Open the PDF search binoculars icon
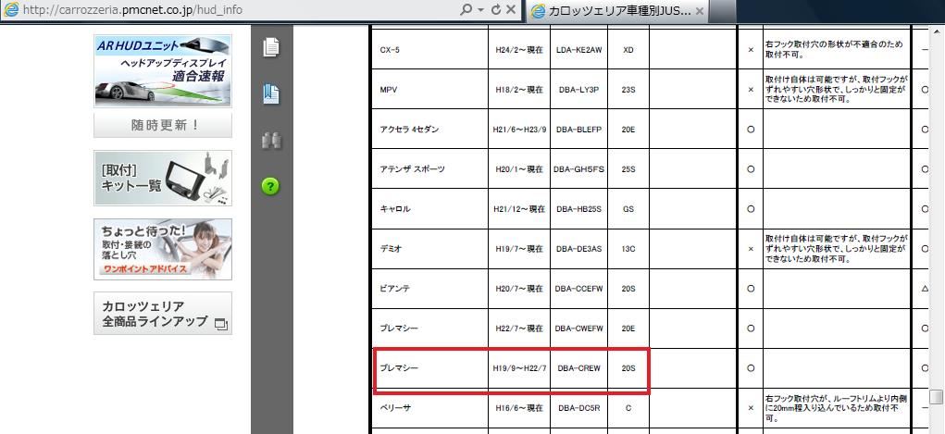Viewport: 945px width, 434px height. click(271, 141)
